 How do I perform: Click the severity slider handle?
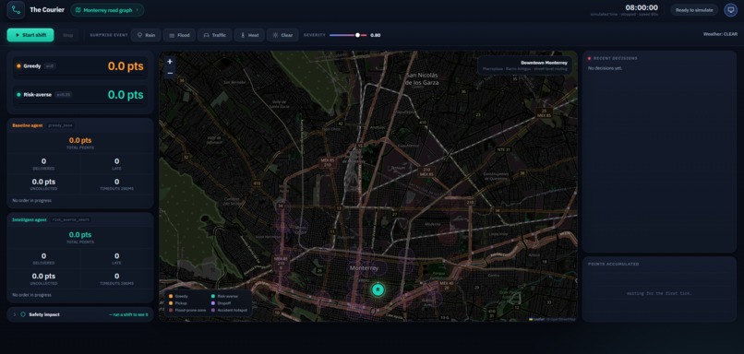[x=357, y=35]
